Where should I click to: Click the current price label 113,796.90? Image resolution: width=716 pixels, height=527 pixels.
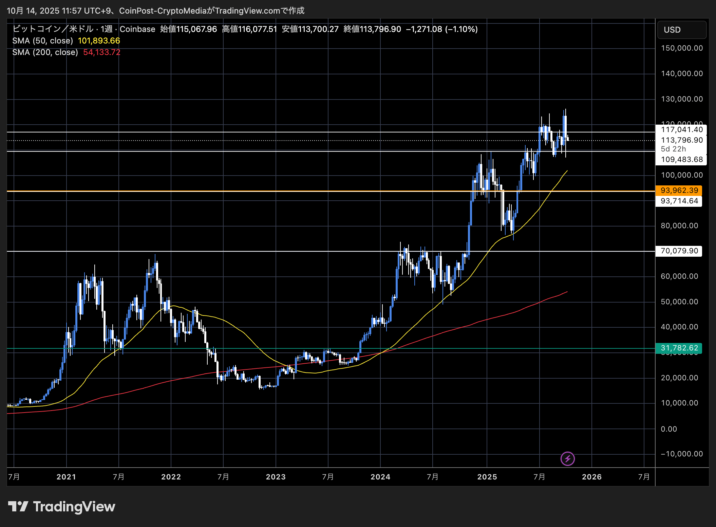pos(681,140)
